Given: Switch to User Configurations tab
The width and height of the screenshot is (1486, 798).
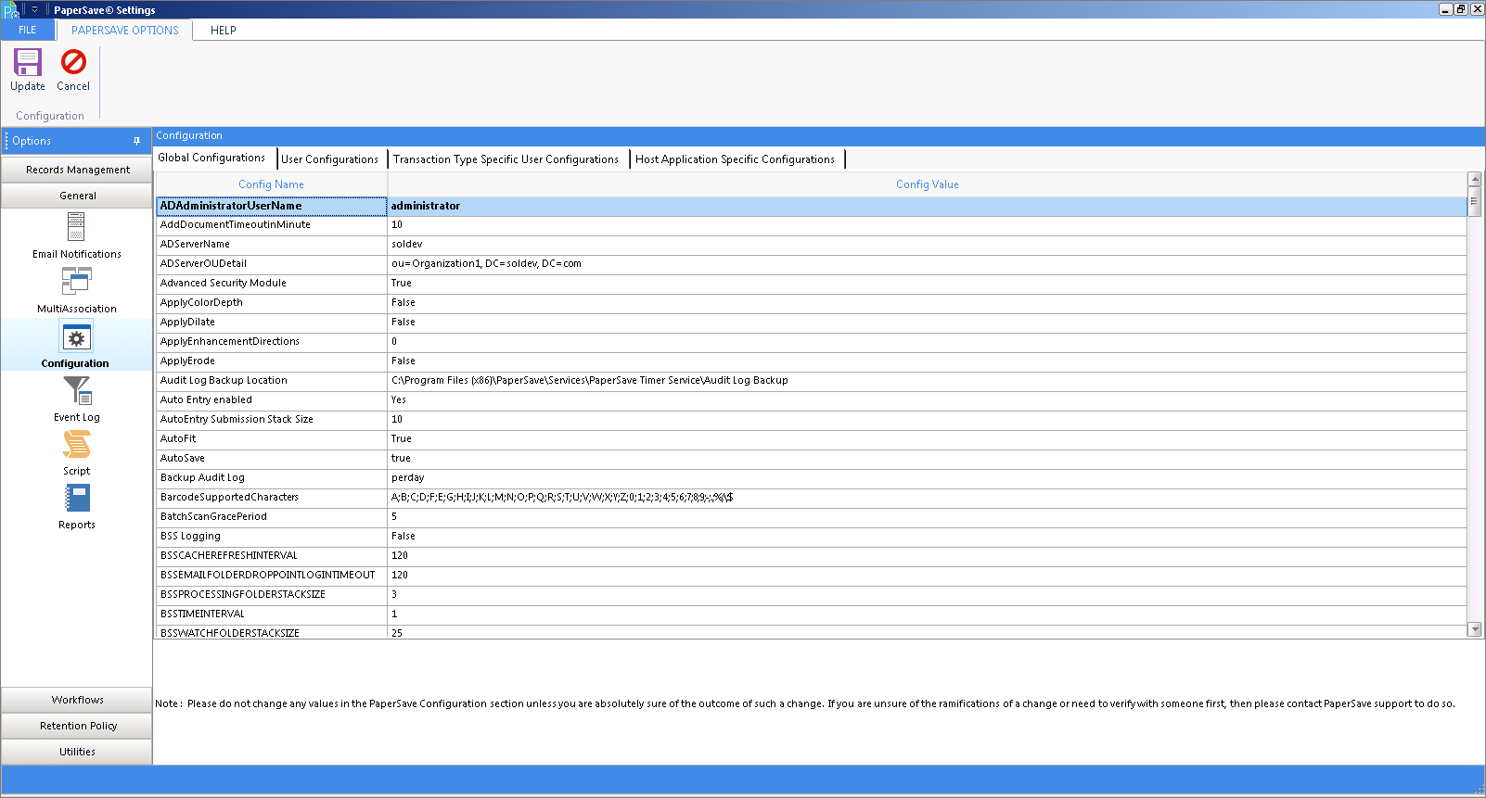Looking at the screenshot, I should point(329,159).
